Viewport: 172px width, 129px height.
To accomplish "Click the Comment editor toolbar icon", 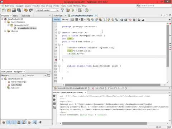I will [139, 20].
